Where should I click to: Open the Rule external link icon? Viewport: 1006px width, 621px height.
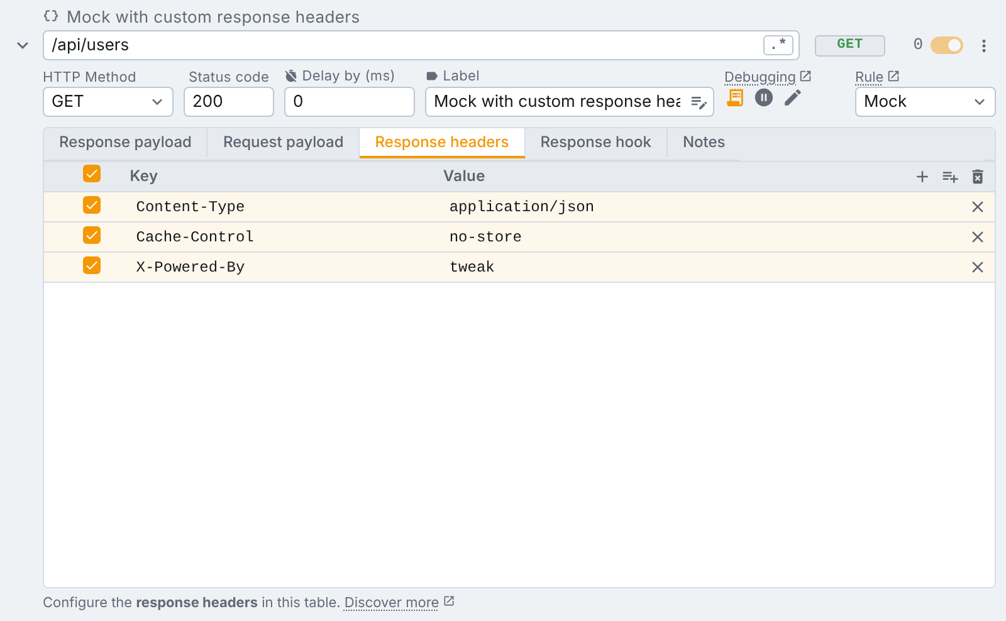pos(893,76)
